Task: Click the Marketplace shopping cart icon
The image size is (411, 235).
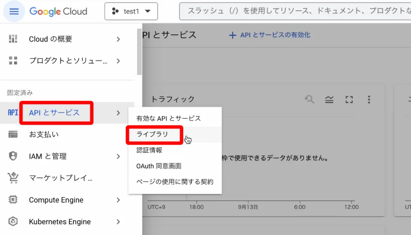Action: (x=13, y=178)
